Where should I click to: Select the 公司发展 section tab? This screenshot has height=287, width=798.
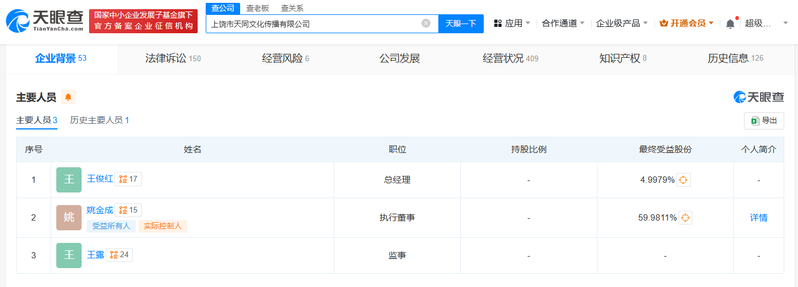(399, 58)
